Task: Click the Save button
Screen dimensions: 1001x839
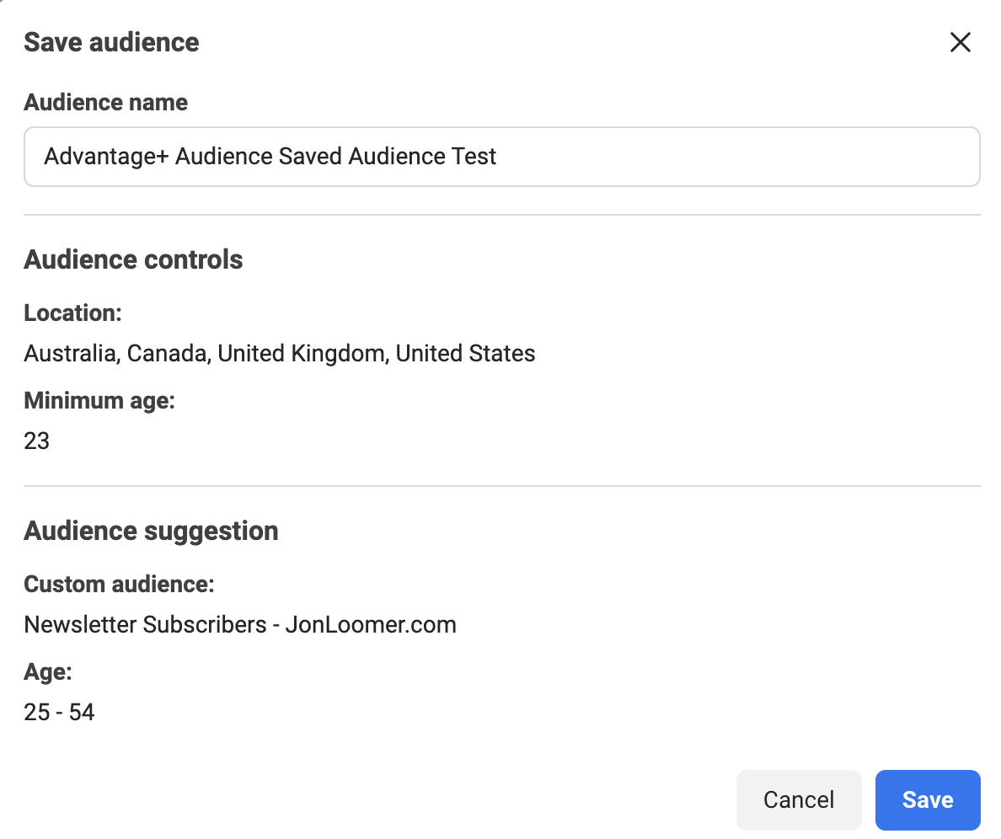Action: point(928,799)
